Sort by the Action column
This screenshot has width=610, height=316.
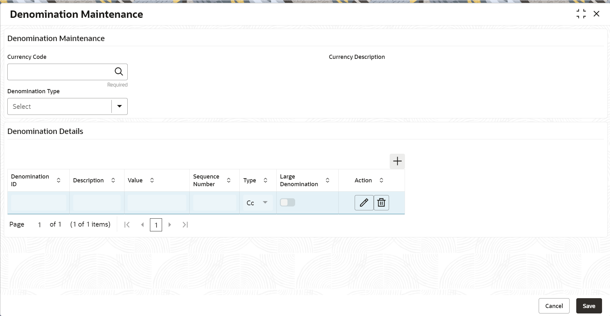pos(381,180)
